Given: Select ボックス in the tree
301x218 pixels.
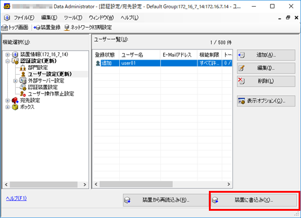Looking at the screenshot, I should point(27,107).
